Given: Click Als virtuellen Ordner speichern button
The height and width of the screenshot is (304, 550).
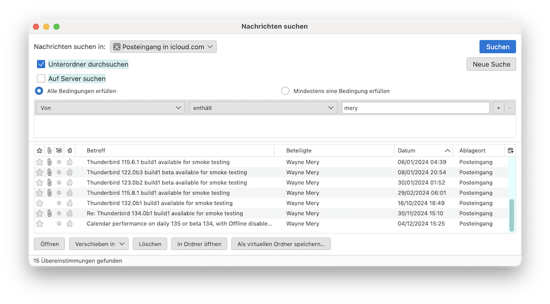Looking at the screenshot, I should (x=281, y=244).
